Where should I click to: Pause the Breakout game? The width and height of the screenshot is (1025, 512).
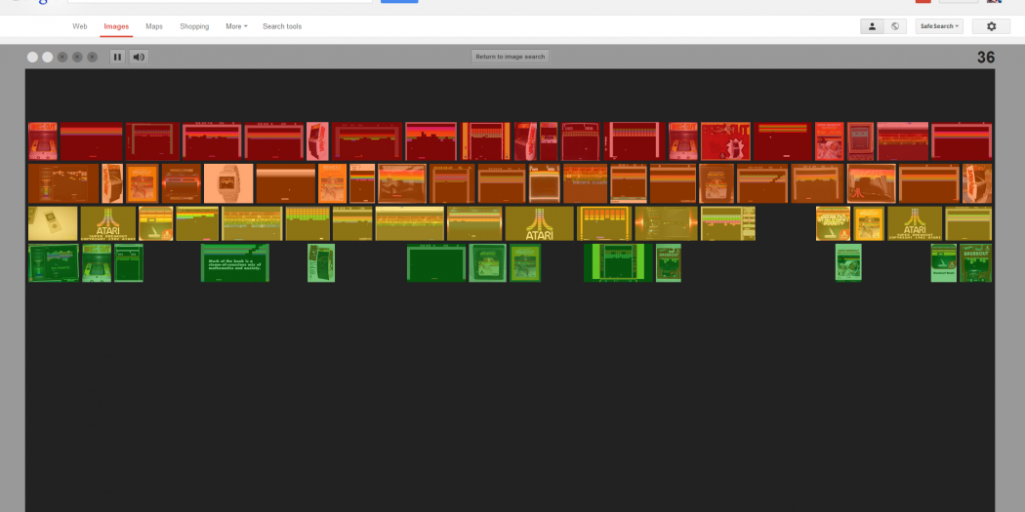tap(117, 57)
